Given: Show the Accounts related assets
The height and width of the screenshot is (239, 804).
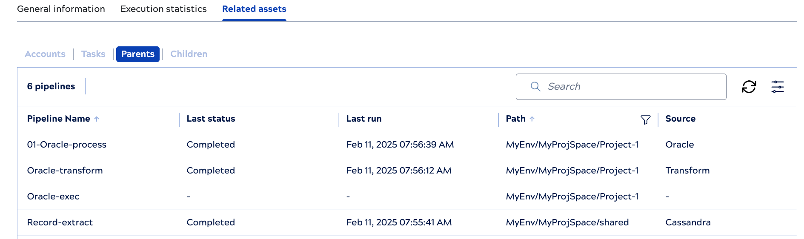Looking at the screenshot, I should coord(45,54).
